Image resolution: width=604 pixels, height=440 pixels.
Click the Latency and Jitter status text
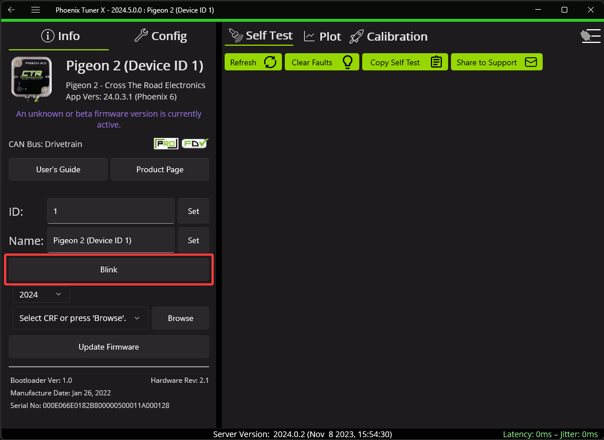click(550, 434)
